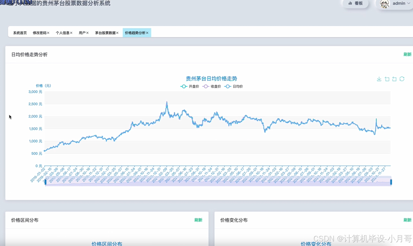Reset the chart zoom level
Screen dimensions: 413x246
[394, 79]
